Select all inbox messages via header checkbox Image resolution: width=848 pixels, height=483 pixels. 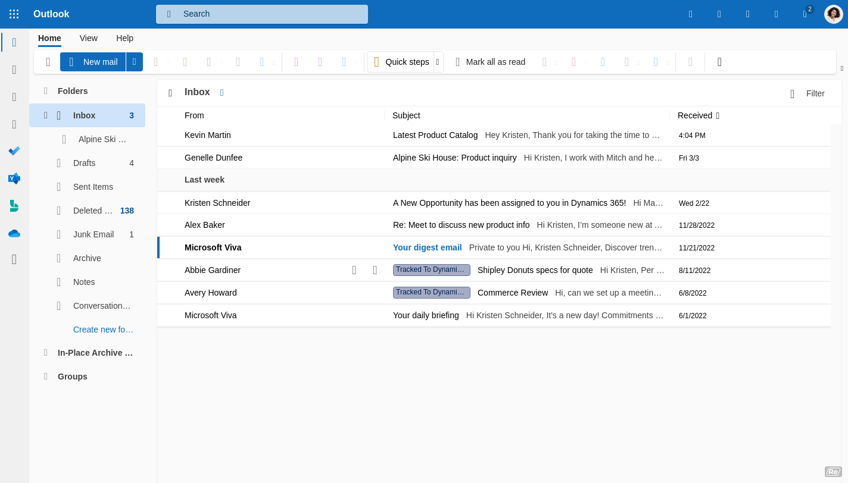[170, 92]
